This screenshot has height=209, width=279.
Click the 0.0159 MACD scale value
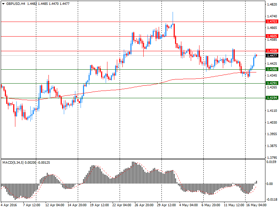click(x=271, y=162)
